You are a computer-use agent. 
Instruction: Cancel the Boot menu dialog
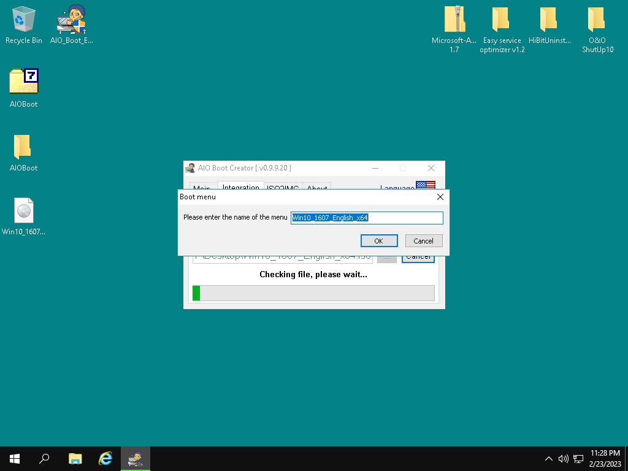click(x=423, y=241)
